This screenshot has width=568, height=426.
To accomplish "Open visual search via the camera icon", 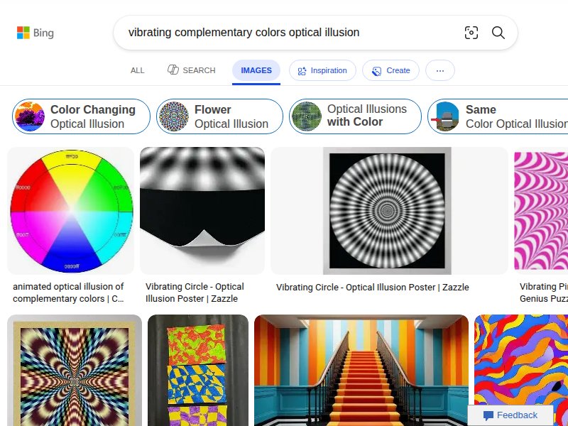I will point(471,33).
